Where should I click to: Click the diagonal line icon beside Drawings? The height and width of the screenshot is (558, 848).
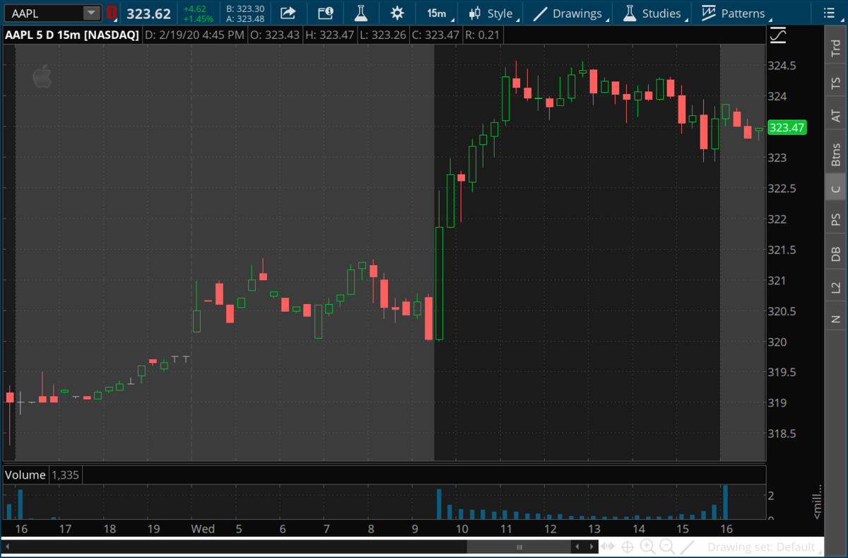(x=540, y=13)
